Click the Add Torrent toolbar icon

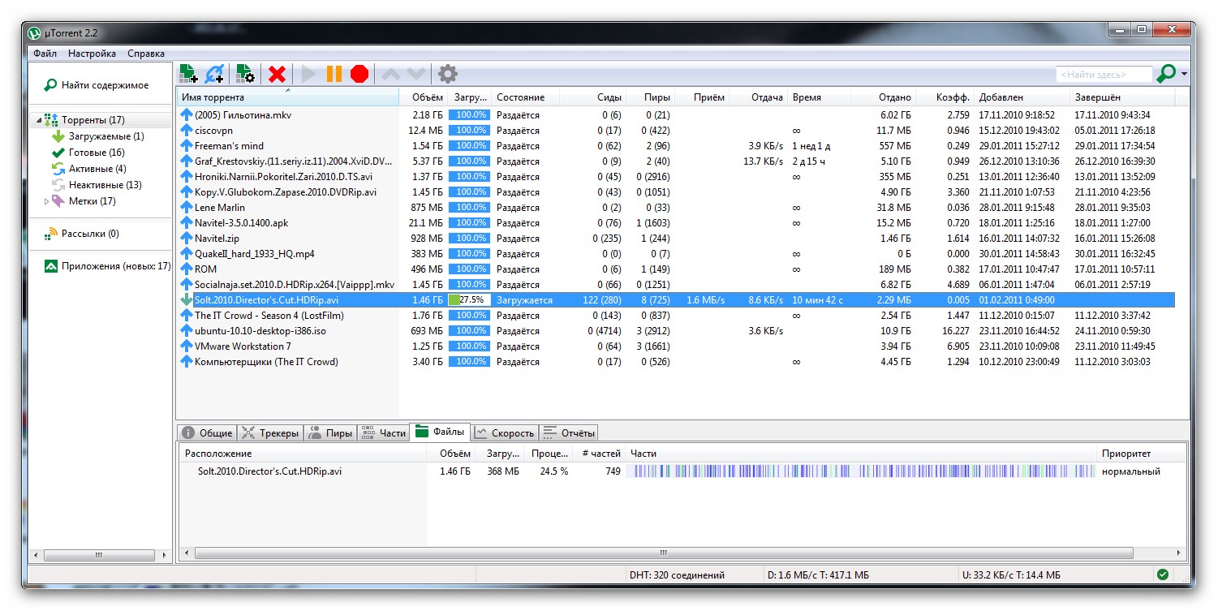tap(188, 74)
